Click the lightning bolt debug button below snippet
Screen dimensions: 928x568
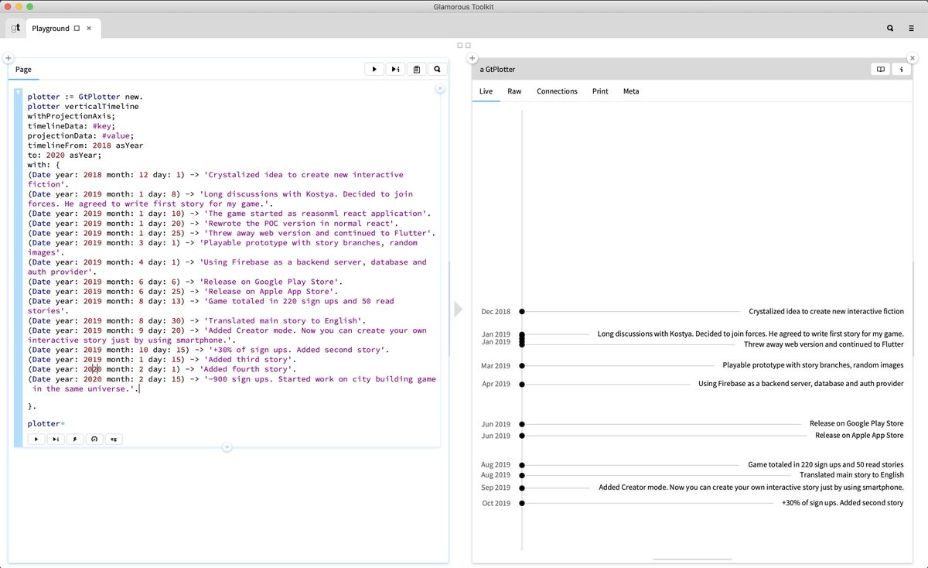click(75, 440)
